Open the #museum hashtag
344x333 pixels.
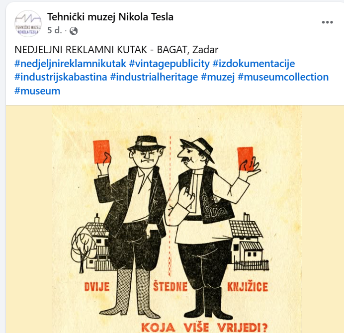point(37,91)
